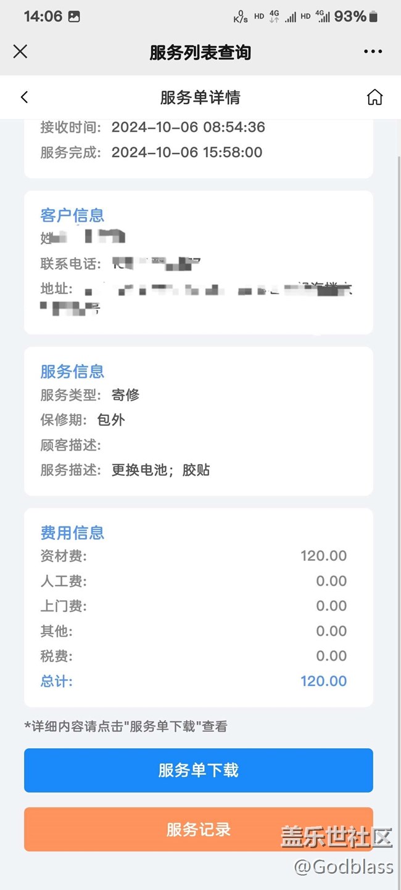Tap the 服务单详情 header title
This screenshot has width=401, height=890.
click(200, 97)
